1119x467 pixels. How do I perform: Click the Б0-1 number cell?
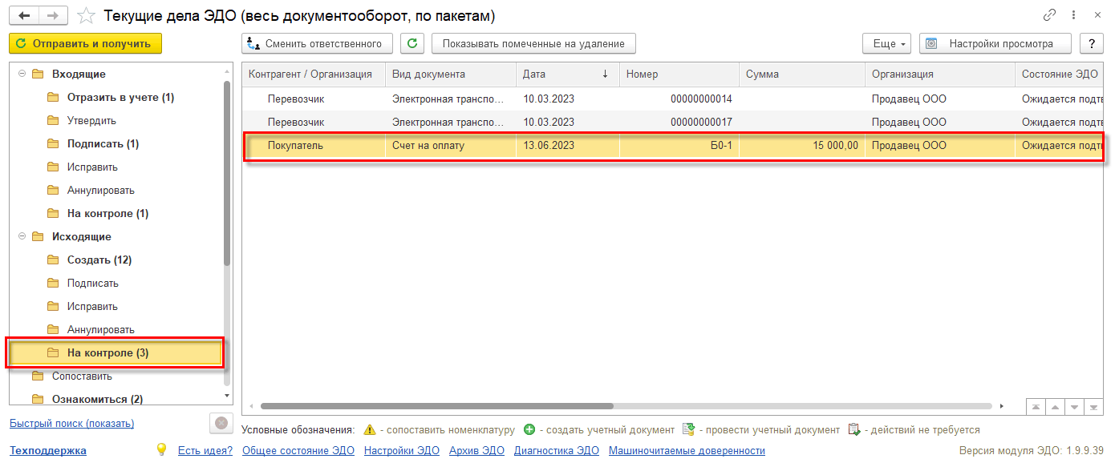coord(679,146)
